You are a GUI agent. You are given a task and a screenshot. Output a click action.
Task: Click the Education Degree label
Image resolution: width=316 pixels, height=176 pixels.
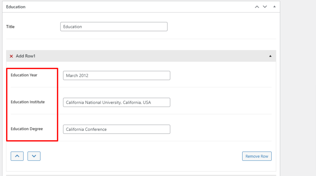(27, 129)
